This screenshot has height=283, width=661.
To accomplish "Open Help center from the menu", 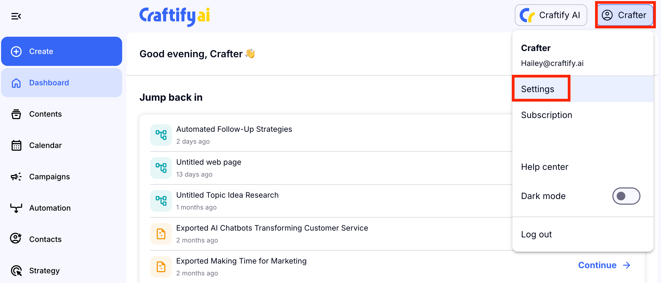I will (x=545, y=167).
